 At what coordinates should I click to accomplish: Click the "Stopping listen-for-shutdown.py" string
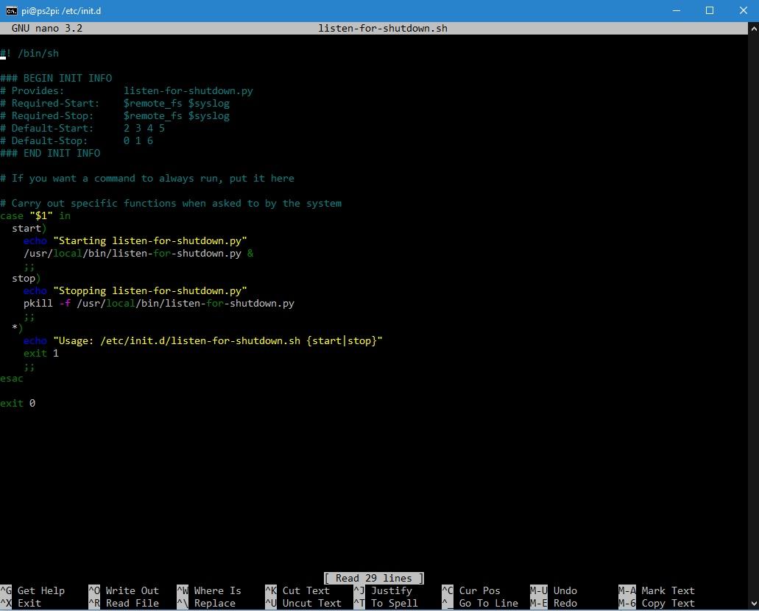pyautogui.click(x=150, y=291)
